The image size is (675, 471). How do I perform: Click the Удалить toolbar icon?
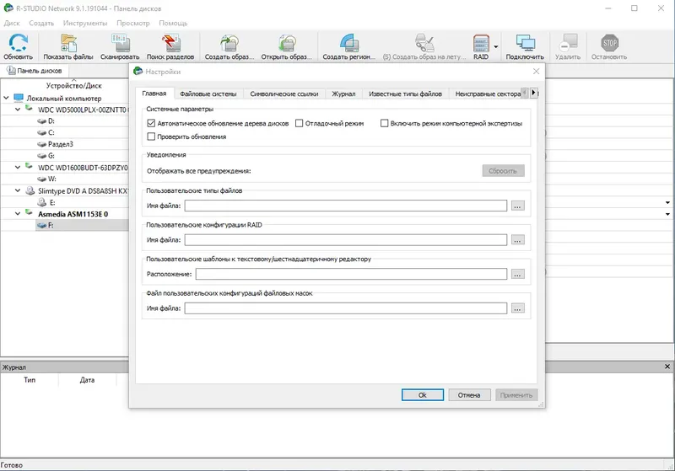pyautogui.click(x=568, y=47)
